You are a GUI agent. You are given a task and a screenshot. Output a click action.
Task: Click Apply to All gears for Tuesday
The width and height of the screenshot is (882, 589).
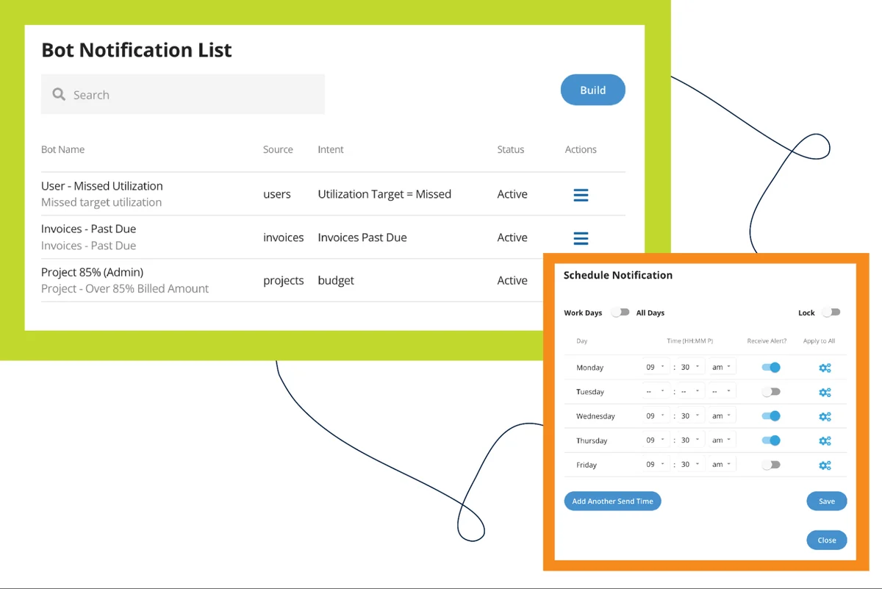point(825,392)
